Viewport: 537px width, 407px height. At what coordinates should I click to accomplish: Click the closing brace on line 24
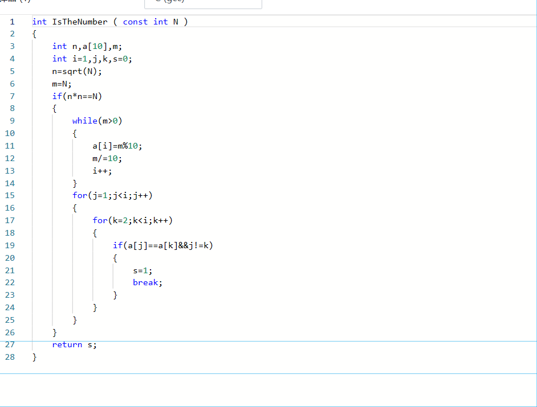coord(95,308)
